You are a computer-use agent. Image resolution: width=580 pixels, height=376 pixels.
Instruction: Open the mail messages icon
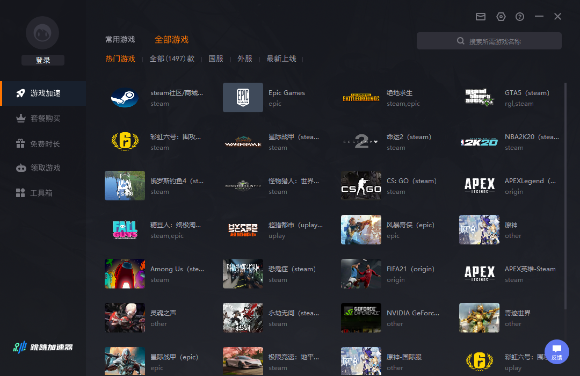[481, 17]
